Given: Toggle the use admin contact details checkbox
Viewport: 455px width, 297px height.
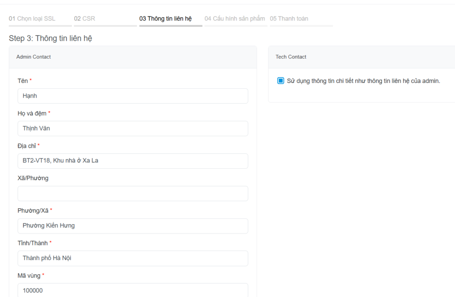Looking at the screenshot, I should [280, 81].
